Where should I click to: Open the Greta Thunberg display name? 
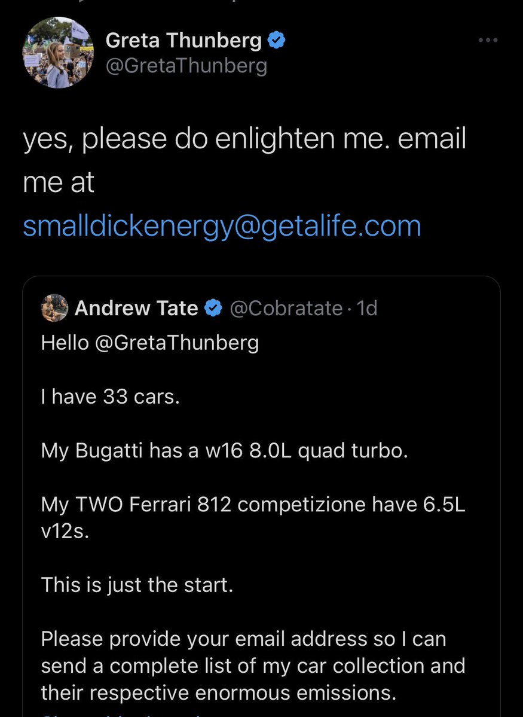tap(183, 41)
